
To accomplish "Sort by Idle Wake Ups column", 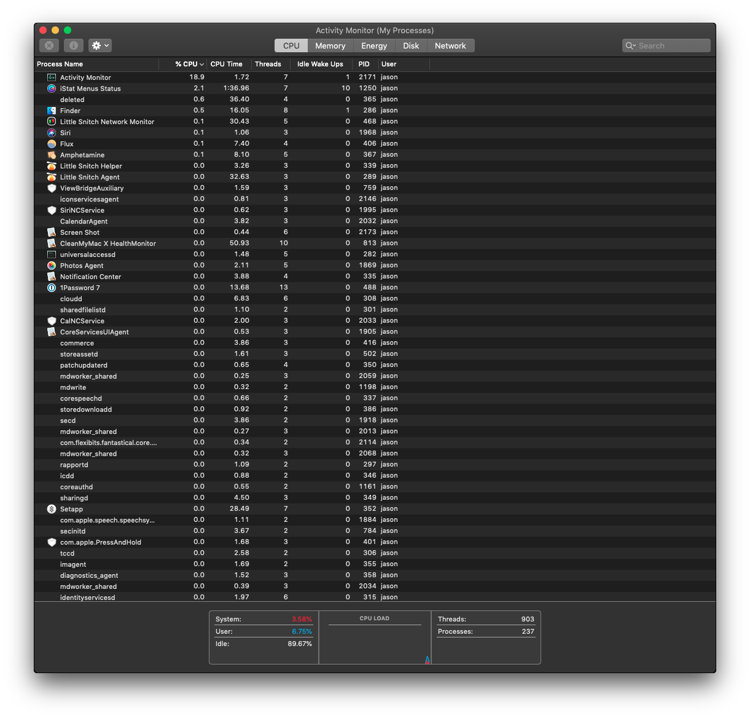I will 321,64.
